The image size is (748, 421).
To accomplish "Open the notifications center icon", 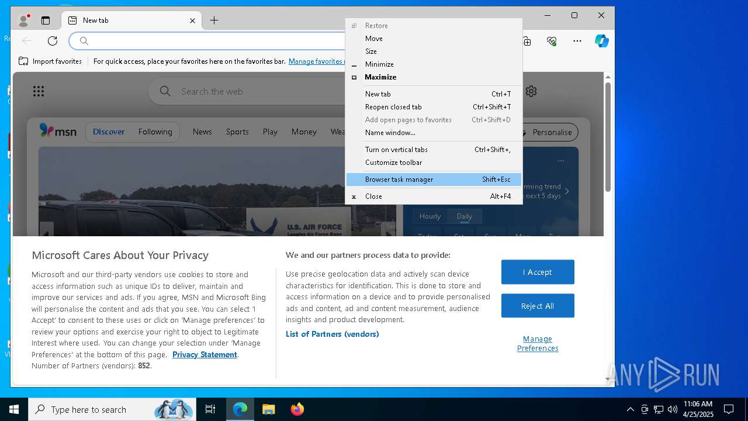I will (x=729, y=409).
